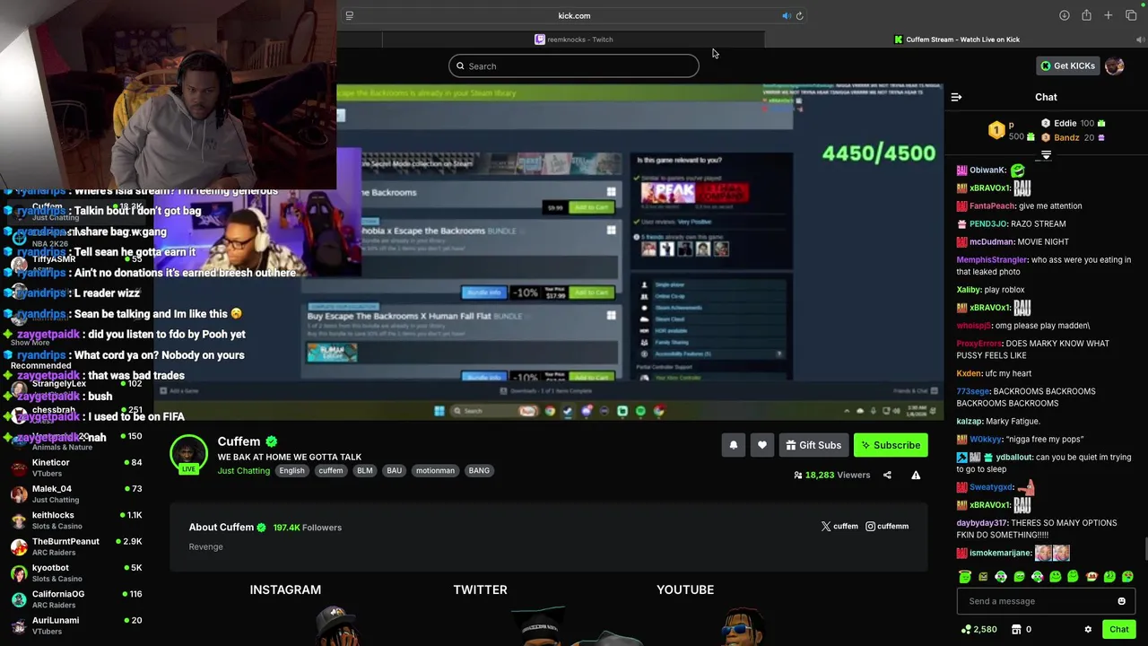Click the kick.com address bar
Image resolution: width=1148 pixels, height=646 pixels.
click(x=574, y=15)
